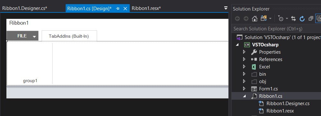Select Form1.cs in Solution Explorer
Viewport: 321px width, 116px height.
click(268, 89)
